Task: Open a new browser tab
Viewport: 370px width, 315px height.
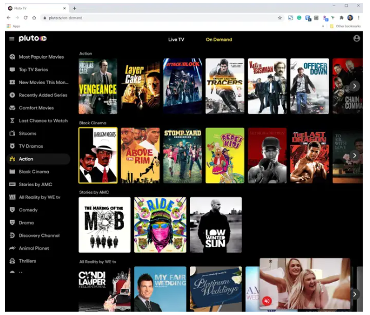Action: click(x=74, y=8)
